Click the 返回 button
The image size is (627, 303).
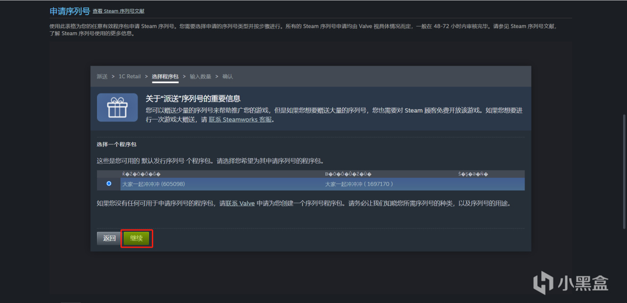pos(109,238)
